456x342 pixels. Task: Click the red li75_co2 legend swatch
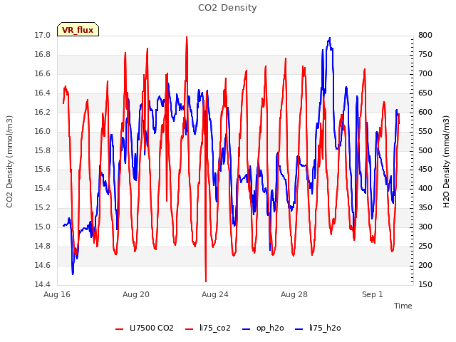point(190,329)
